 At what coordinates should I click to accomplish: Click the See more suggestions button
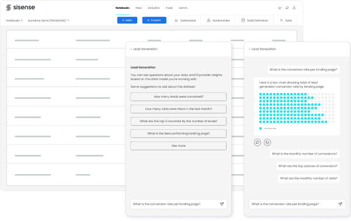[178, 146]
